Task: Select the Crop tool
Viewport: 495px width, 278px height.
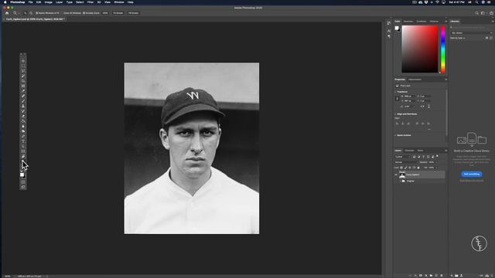Action: point(23,81)
